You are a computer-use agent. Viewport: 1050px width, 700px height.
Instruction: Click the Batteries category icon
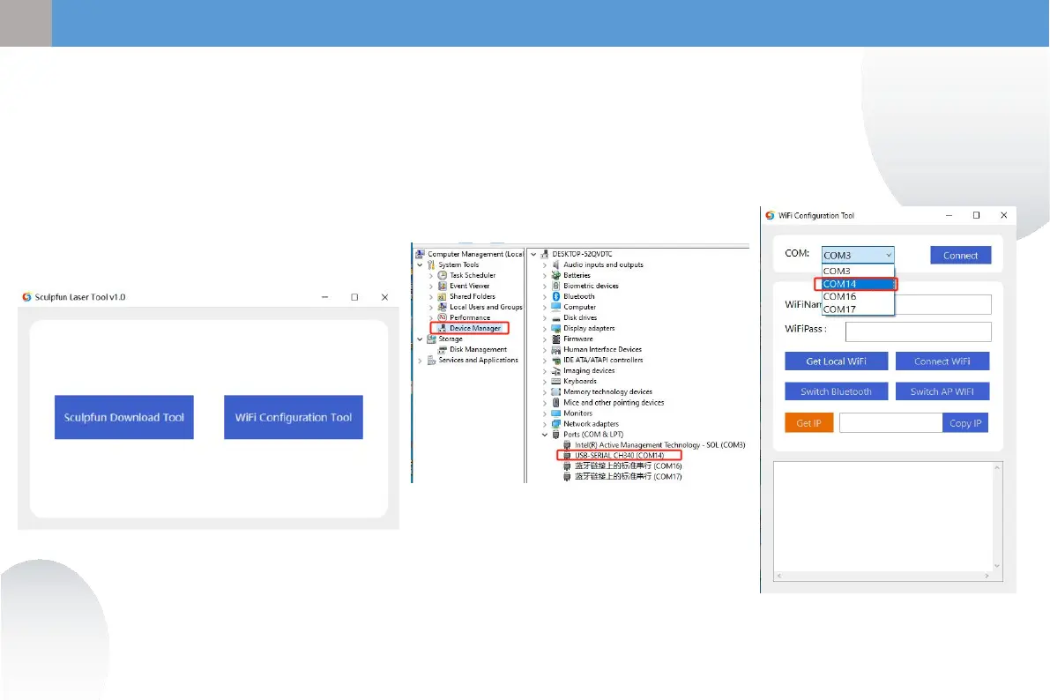click(555, 275)
